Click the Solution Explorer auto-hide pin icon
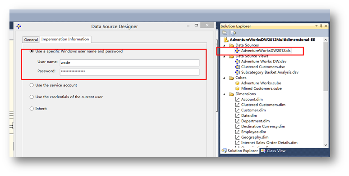The image size is (349, 176). pos(321,26)
